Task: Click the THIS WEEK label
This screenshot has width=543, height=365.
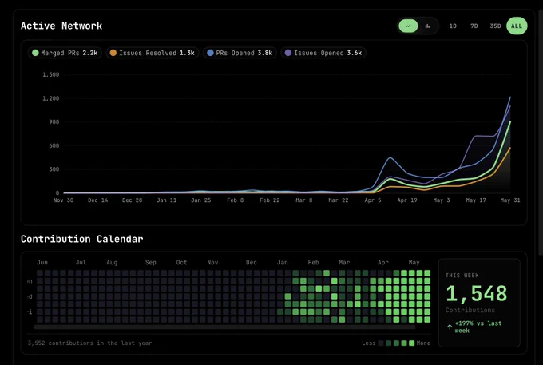Action: tap(462, 276)
